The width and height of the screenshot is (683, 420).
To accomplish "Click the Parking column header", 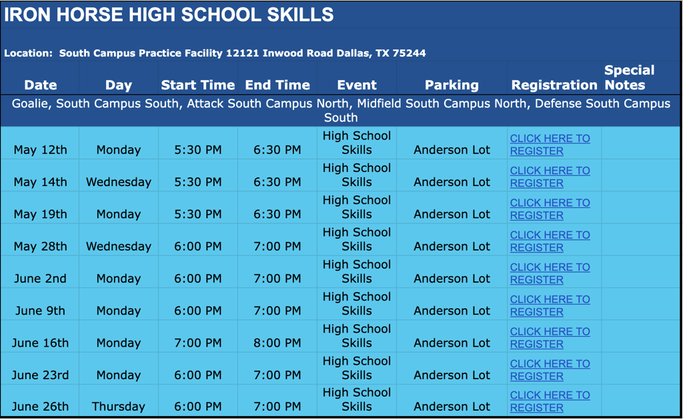I will pyautogui.click(x=452, y=85).
